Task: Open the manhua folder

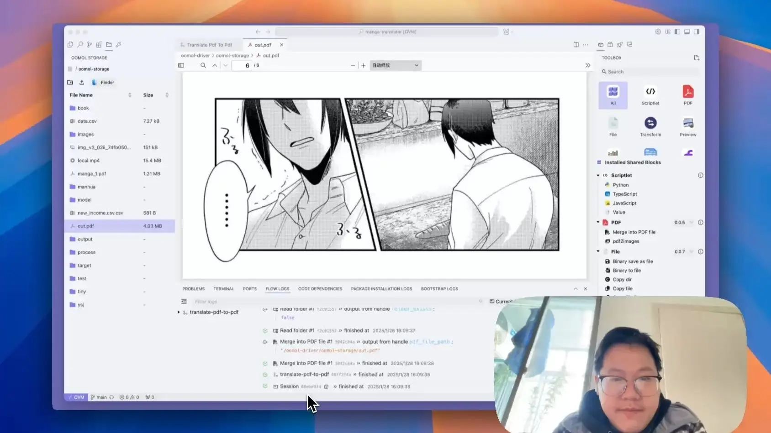Action: 119,187
